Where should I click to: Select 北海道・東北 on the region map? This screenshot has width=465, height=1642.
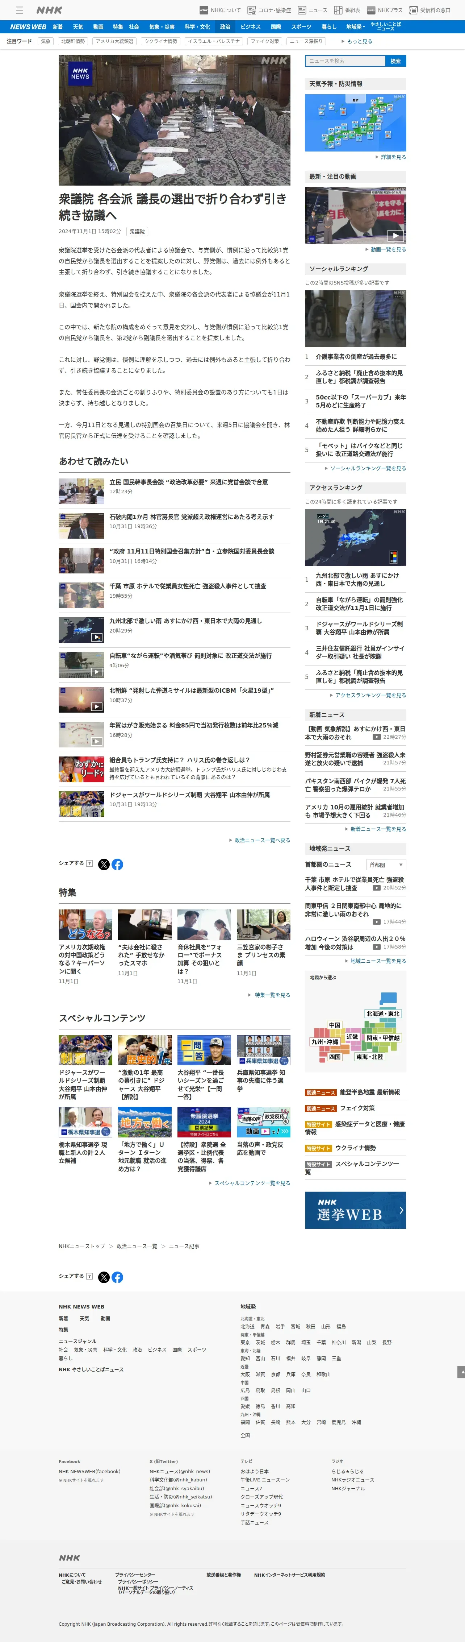click(383, 1013)
